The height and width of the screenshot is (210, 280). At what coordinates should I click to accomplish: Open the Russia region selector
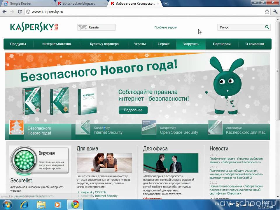tap(97, 27)
